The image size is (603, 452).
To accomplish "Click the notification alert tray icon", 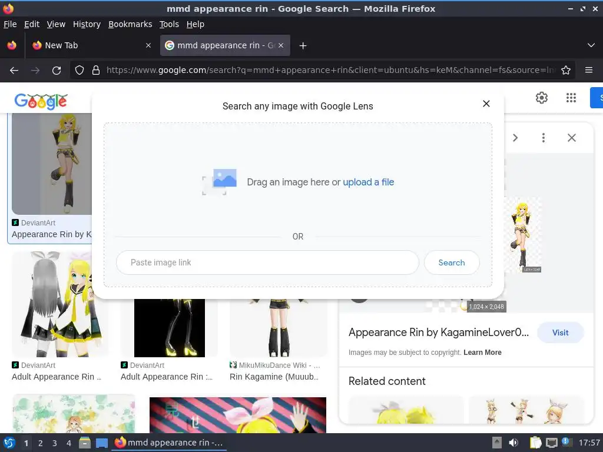I will (566, 442).
